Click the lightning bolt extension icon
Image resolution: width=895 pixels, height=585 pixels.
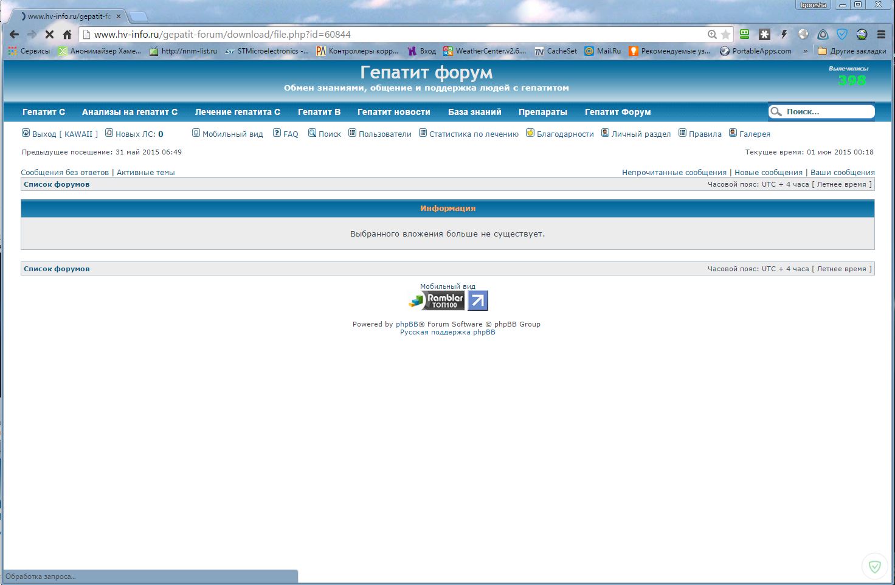pyautogui.click(x=784, y=35)
